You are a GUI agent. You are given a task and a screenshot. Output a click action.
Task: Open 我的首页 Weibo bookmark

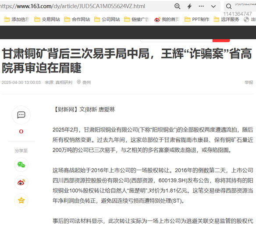[167, 19]
